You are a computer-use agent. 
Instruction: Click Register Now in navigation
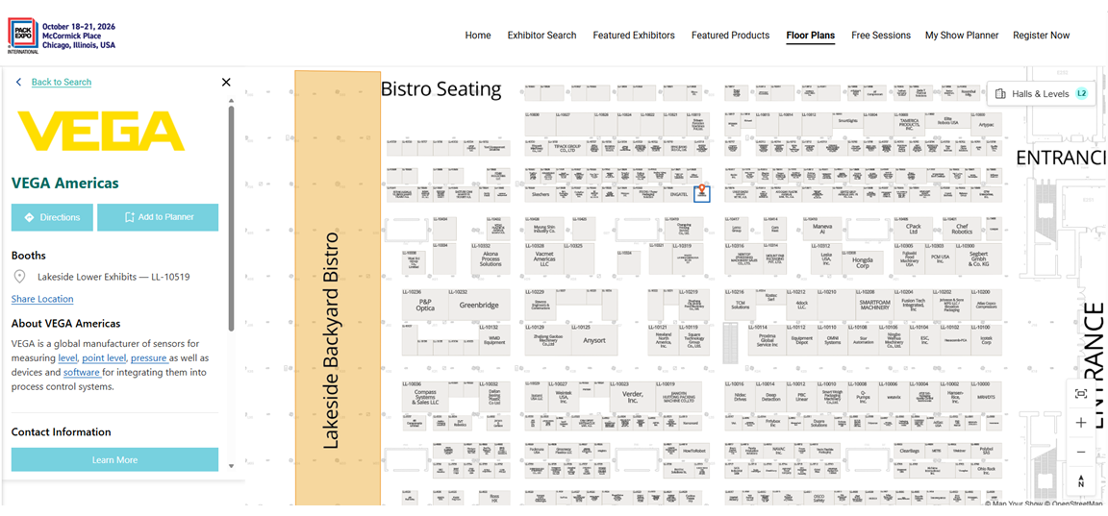pos(1042,36)
